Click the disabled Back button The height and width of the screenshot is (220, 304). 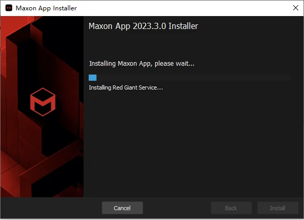point(231,208)
